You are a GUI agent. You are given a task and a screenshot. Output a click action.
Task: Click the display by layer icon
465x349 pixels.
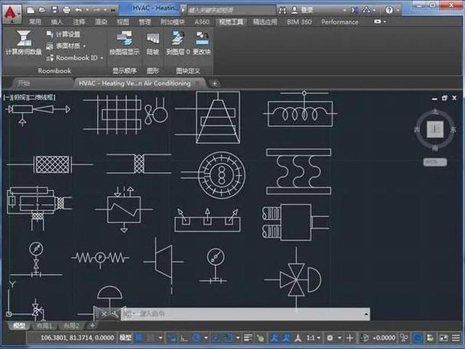(124, 38)
